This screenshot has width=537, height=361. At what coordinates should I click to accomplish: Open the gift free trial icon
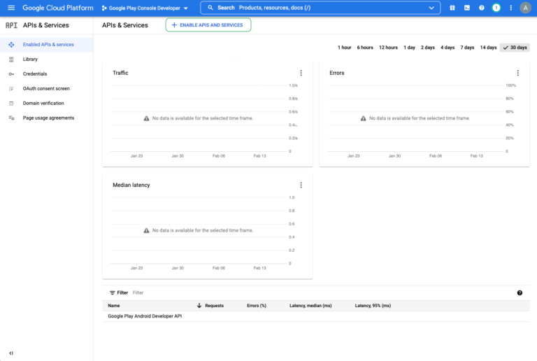452,8
